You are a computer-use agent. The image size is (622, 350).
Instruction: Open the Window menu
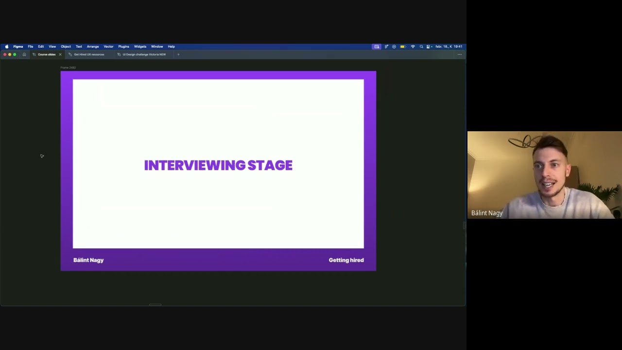157,47
